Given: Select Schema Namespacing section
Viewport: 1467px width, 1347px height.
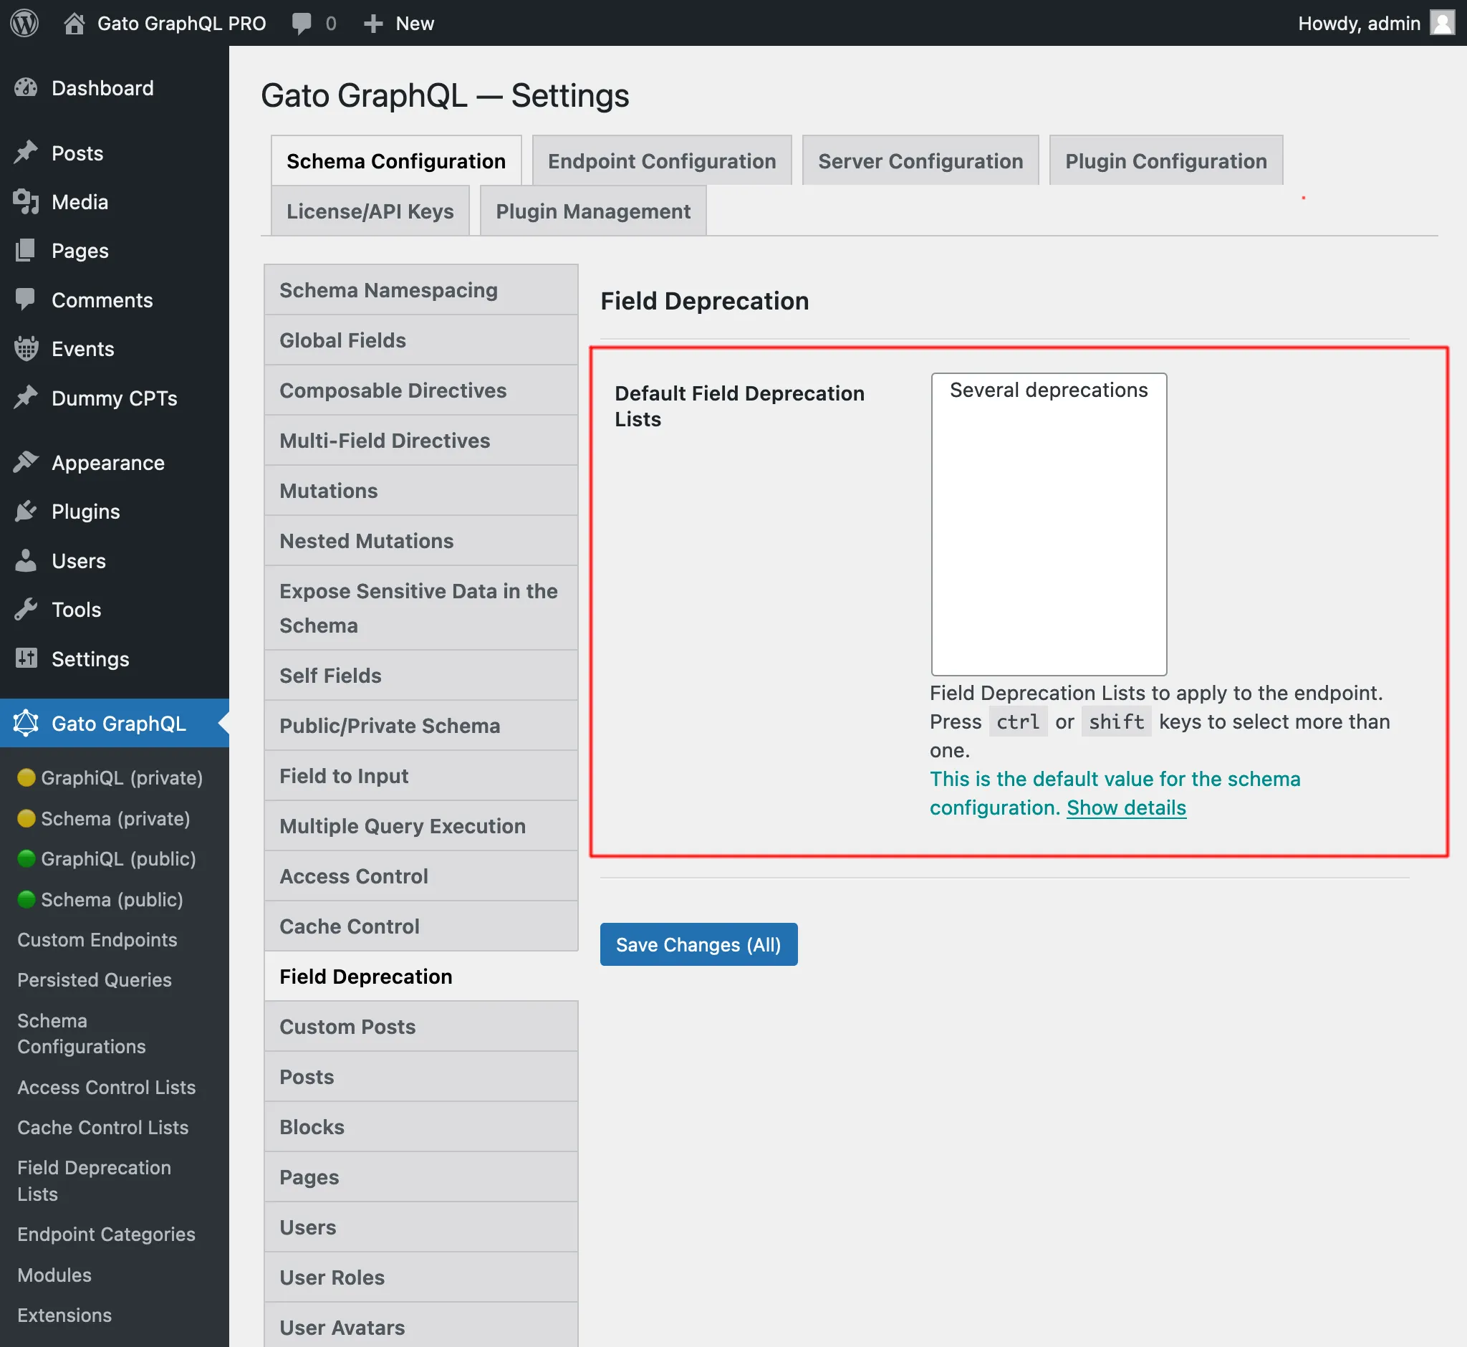Looking at the screenshot, I should click(x=421, y=290).
